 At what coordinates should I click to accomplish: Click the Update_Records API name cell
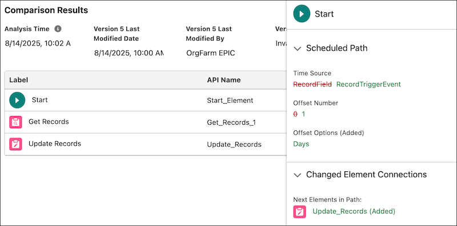[x=234, y=145]
